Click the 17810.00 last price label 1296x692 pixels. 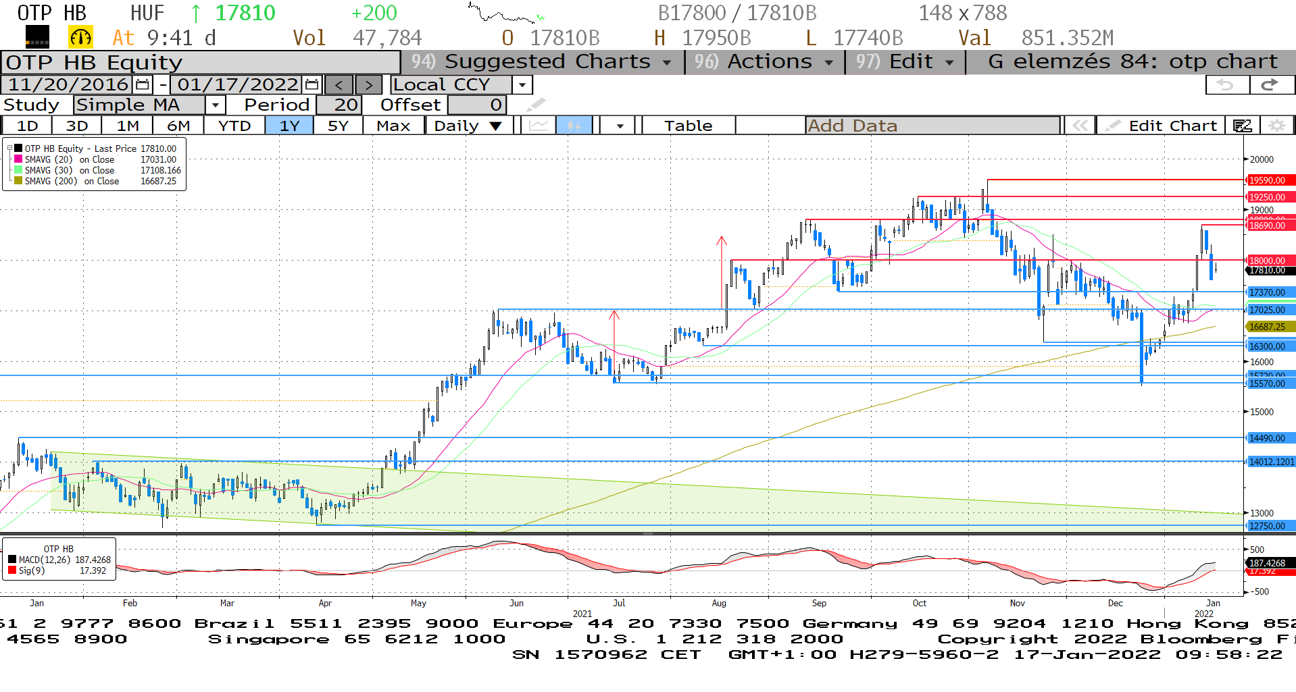[x=1270, y=270]
